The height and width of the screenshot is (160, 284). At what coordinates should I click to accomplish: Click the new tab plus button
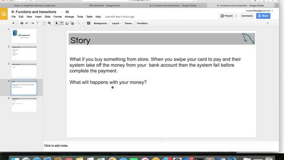tap(276, 5)
